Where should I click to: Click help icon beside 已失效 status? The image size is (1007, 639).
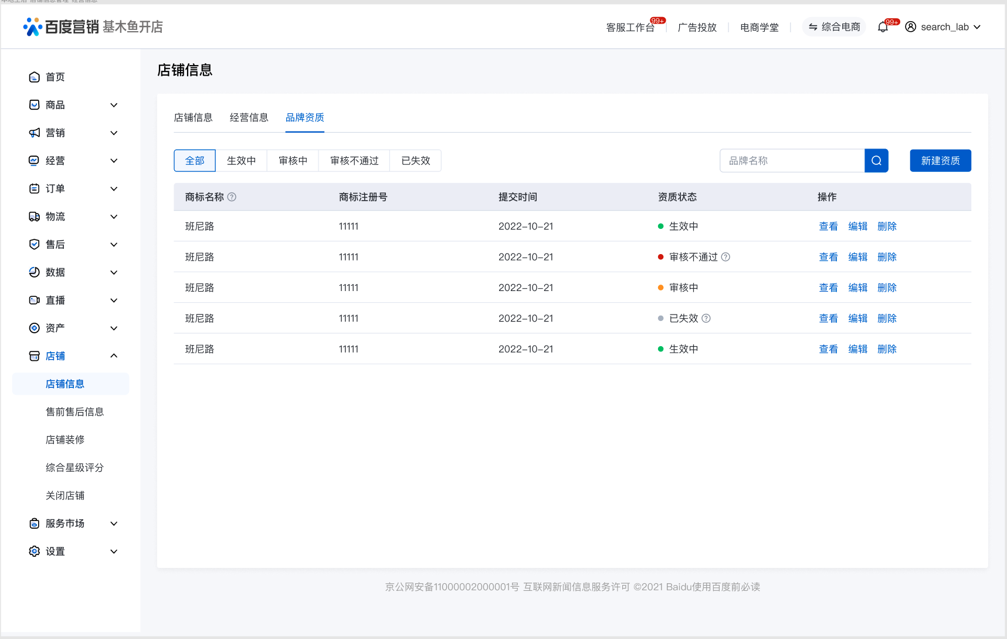tap(706, 318)
